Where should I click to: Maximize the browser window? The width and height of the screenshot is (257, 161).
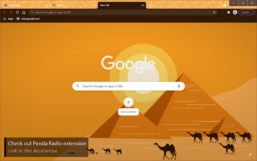[x=243, y=3]
